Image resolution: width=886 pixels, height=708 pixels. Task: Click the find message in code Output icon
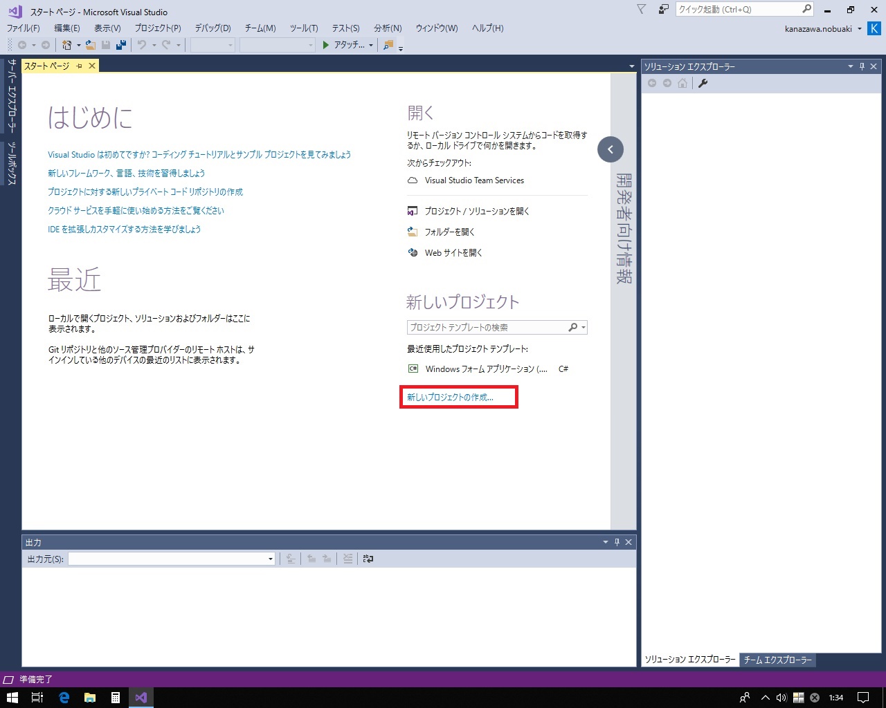pyautogui.click(x=291, y=559)
